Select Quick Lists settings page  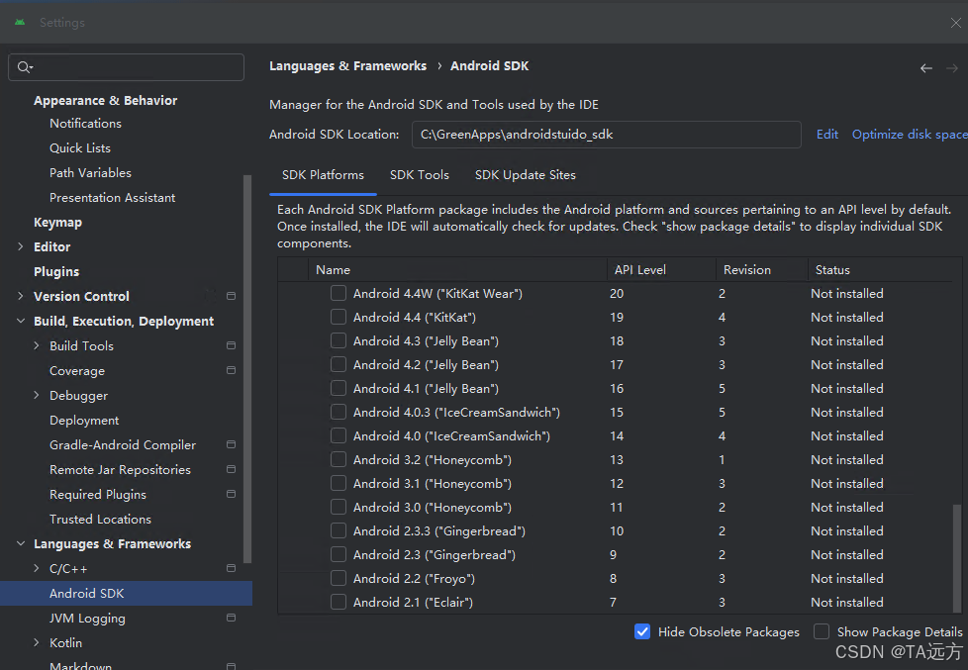[80, 148]
